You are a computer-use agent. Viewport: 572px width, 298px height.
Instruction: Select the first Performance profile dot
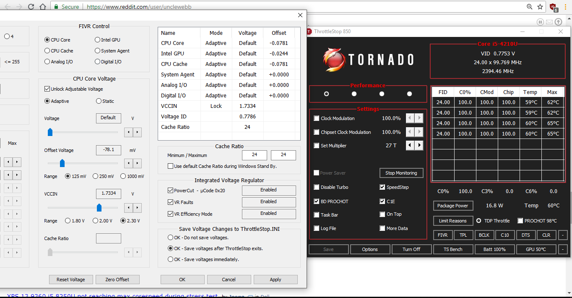[326, 94]
